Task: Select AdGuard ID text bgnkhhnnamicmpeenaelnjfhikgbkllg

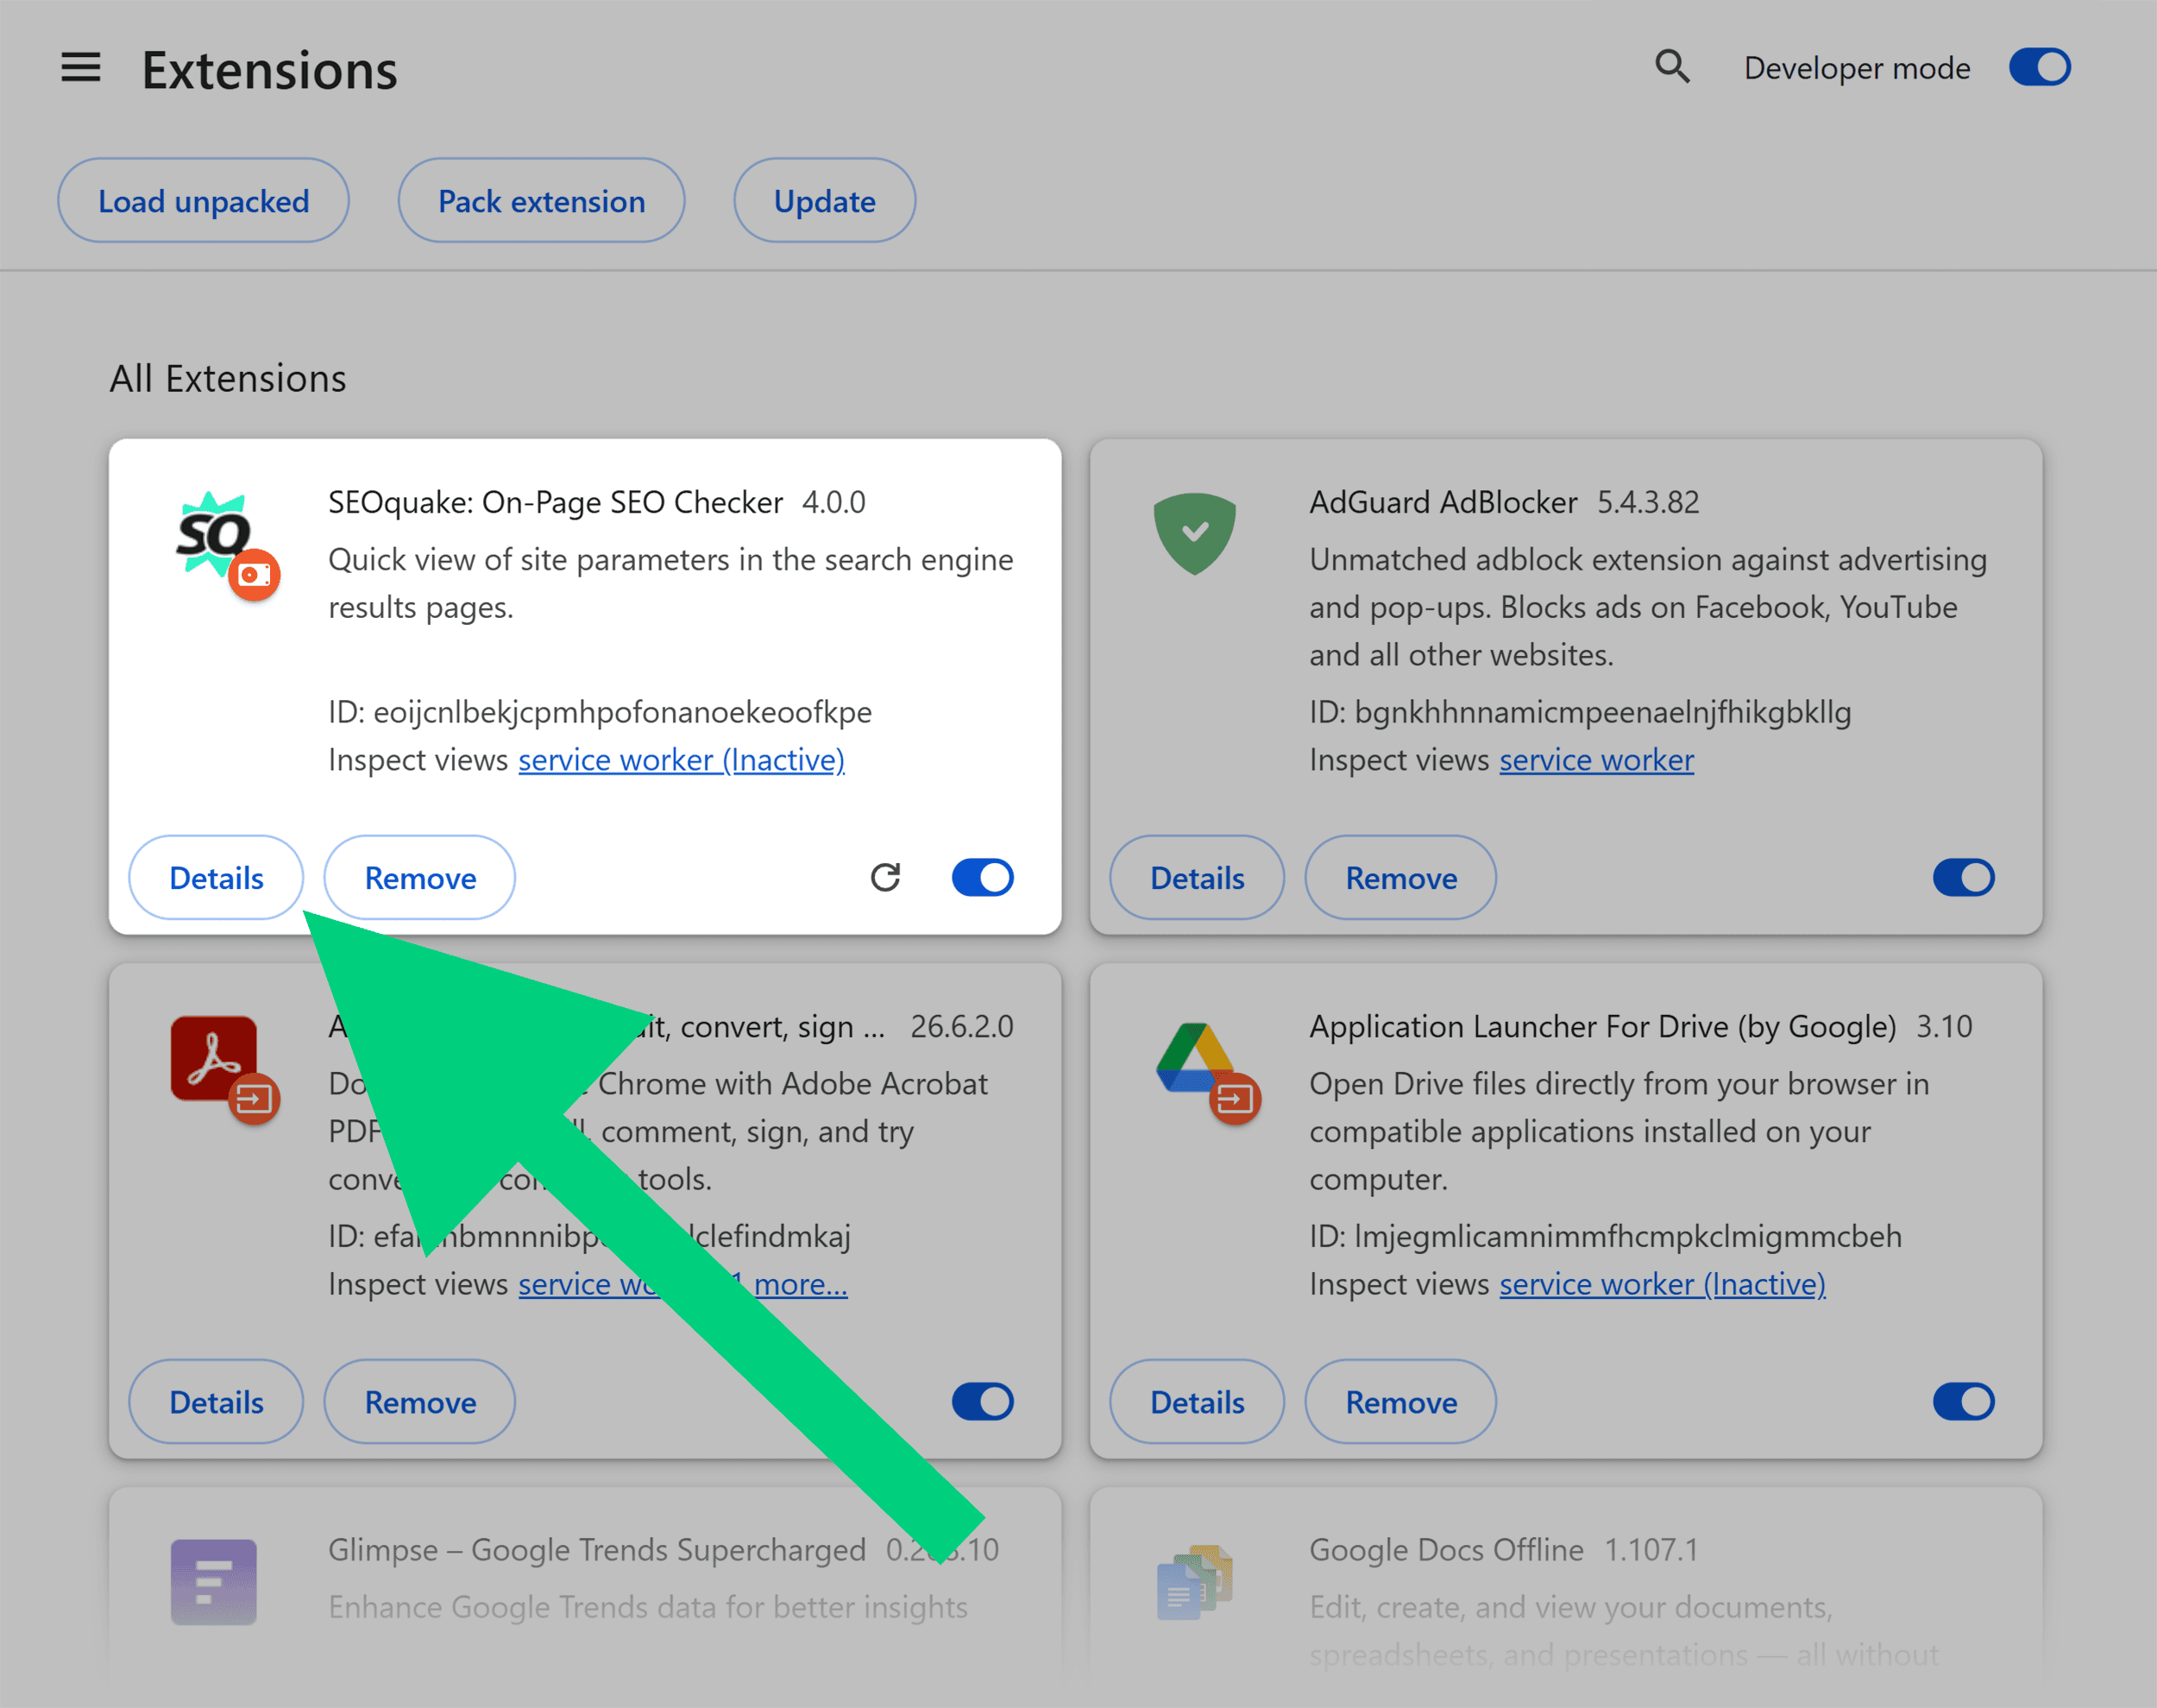Action: 1602,712
